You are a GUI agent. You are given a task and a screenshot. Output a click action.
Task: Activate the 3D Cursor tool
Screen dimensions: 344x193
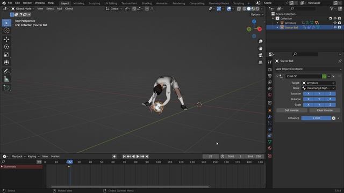[6, 31]
